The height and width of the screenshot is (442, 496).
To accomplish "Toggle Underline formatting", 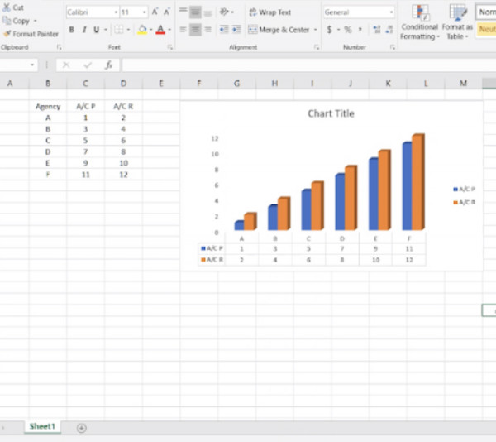I will point(97,30).
